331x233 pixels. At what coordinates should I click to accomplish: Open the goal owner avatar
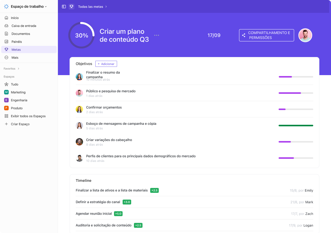pos(305,35)
